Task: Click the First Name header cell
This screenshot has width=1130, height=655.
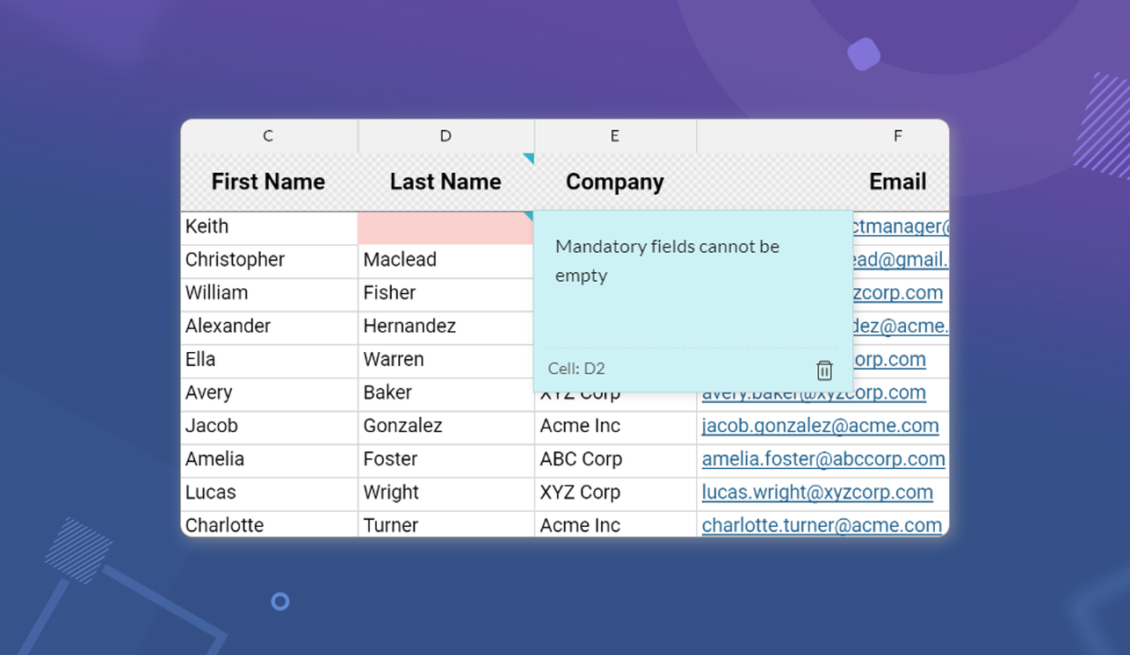Action: point(269,182)
